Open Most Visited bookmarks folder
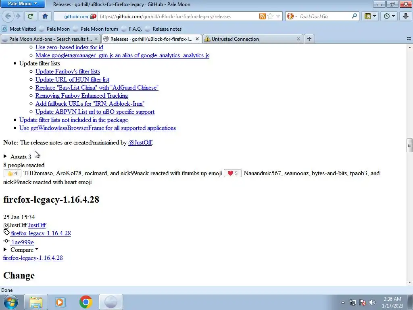The width and height of the screenshot is (413, 310). pos(19,29)
